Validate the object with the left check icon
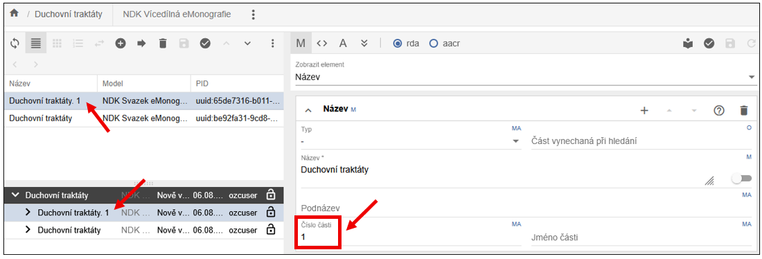The width and height of the screenshot is (762, 259). 205,43
